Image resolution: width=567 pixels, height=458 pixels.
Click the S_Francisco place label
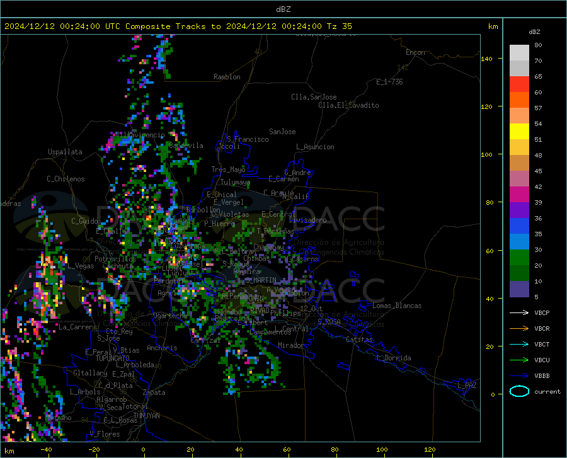pos(248,139)
